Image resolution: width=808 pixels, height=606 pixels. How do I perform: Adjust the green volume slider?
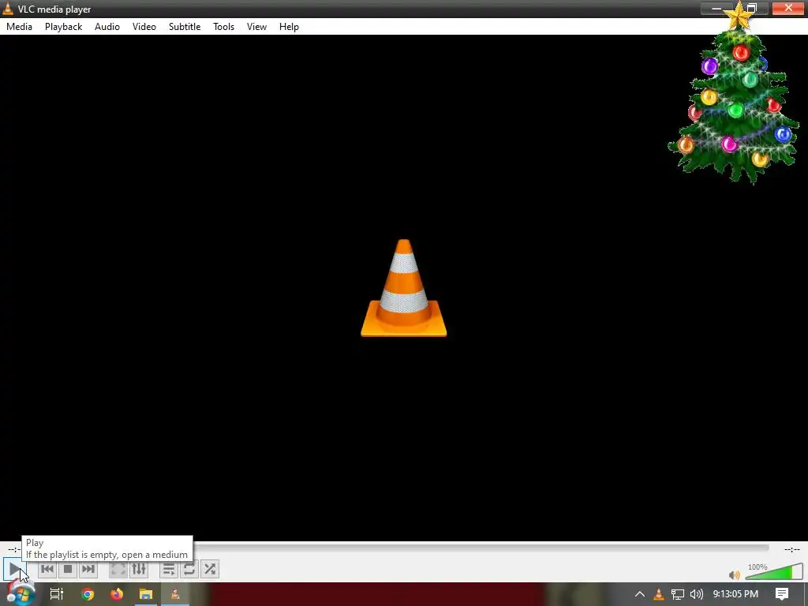pyautogui.click(x=774, y=571)
